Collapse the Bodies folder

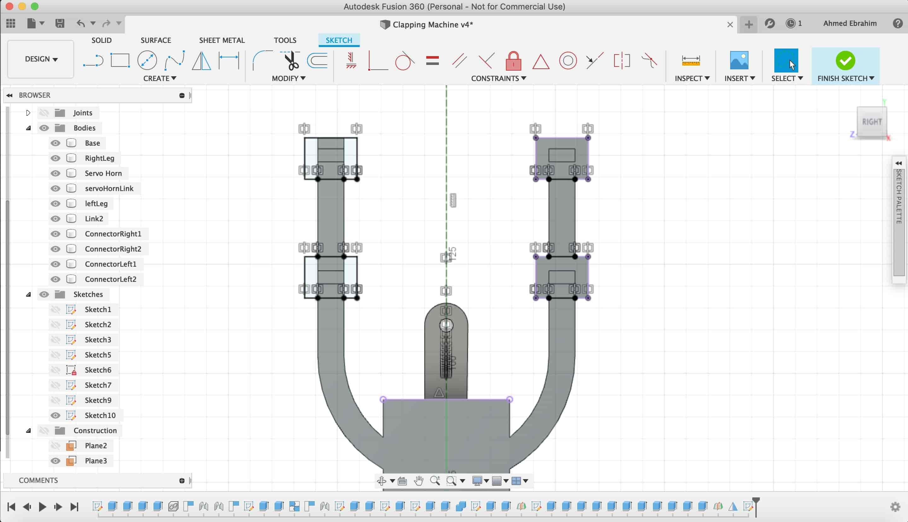pos(28,128)
